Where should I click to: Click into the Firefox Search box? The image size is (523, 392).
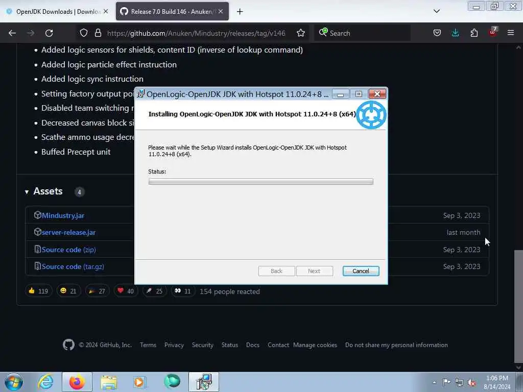(x=362, y=33)
